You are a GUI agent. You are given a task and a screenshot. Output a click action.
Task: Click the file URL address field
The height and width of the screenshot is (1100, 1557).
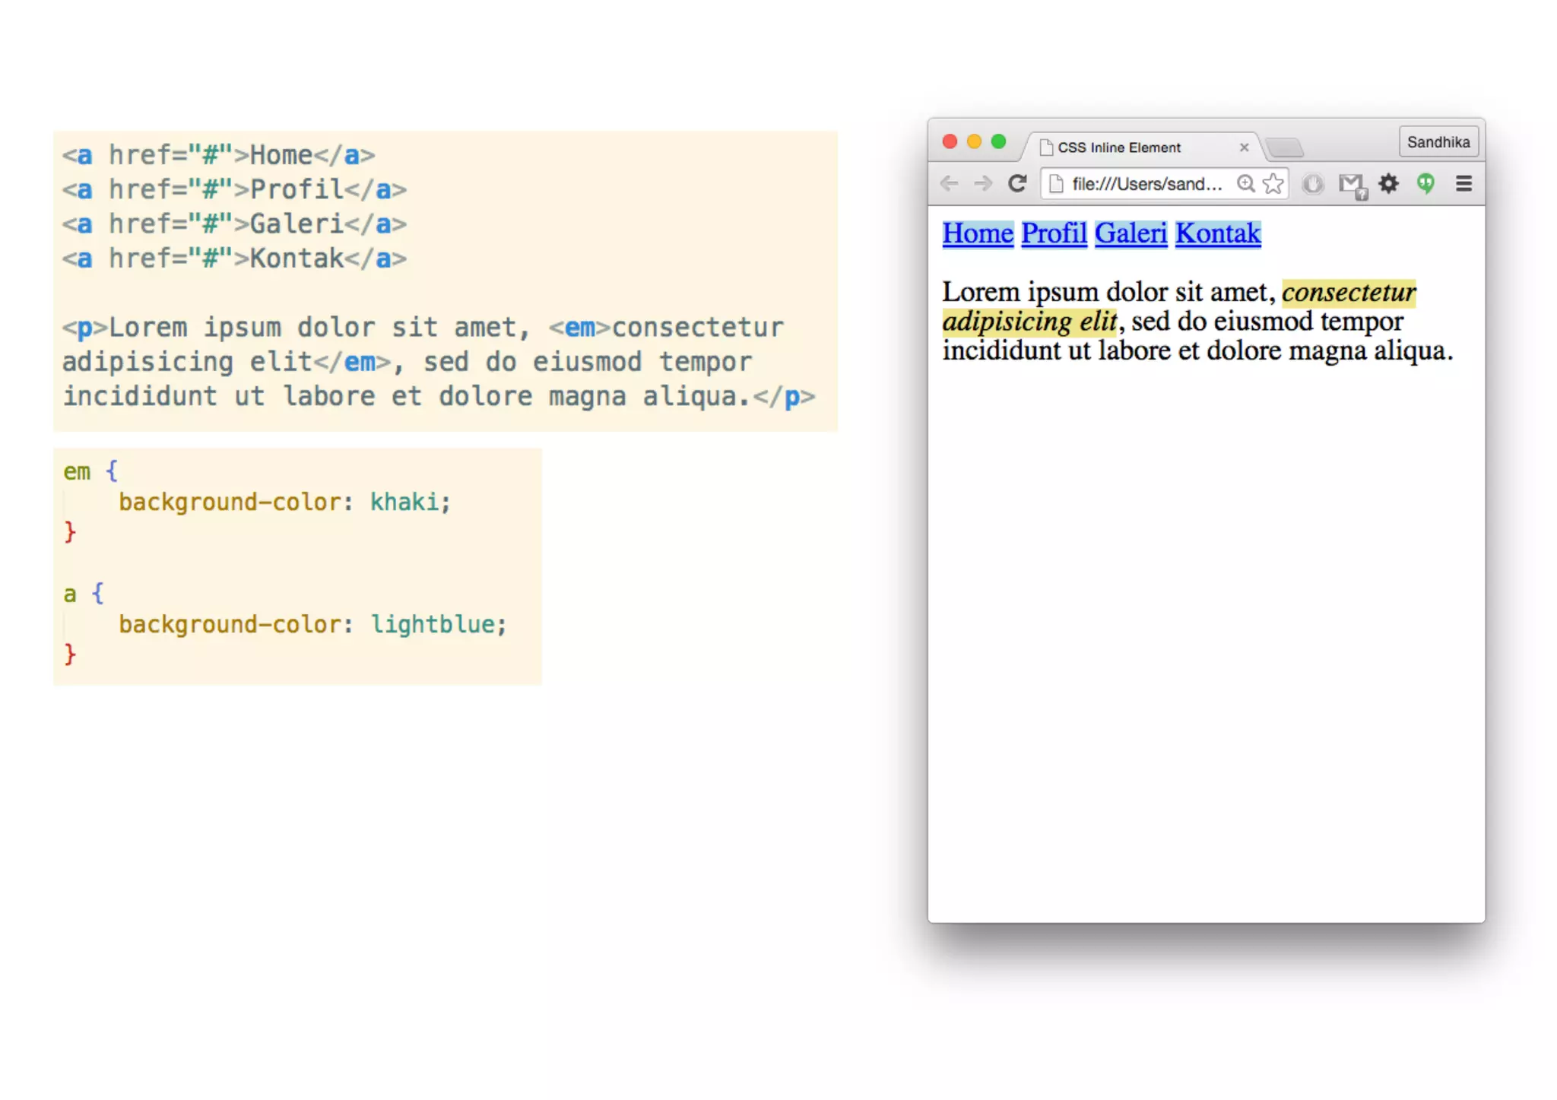[x=1146, y=184]
